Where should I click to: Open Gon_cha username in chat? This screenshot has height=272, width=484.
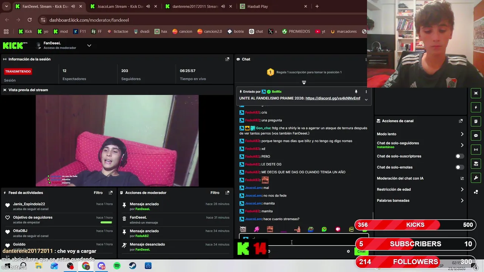pyautogui.click(x=263, y=128)
